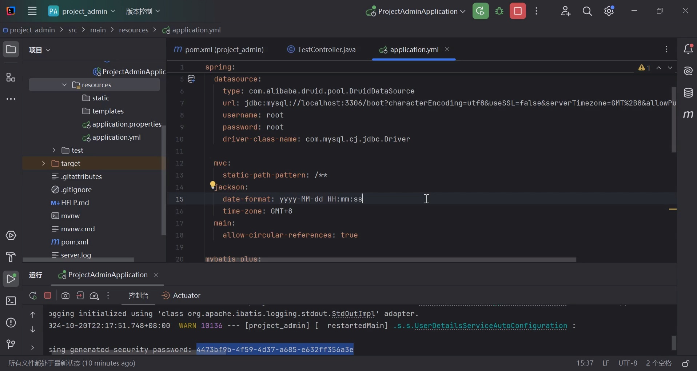Jump to next warning with the down arrow
697x371 pixels.
[x=671, y=68]
